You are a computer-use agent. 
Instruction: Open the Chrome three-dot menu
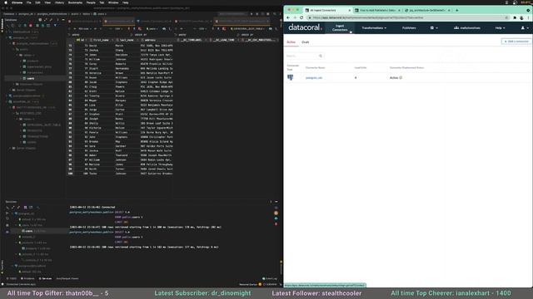pos(529,17)
